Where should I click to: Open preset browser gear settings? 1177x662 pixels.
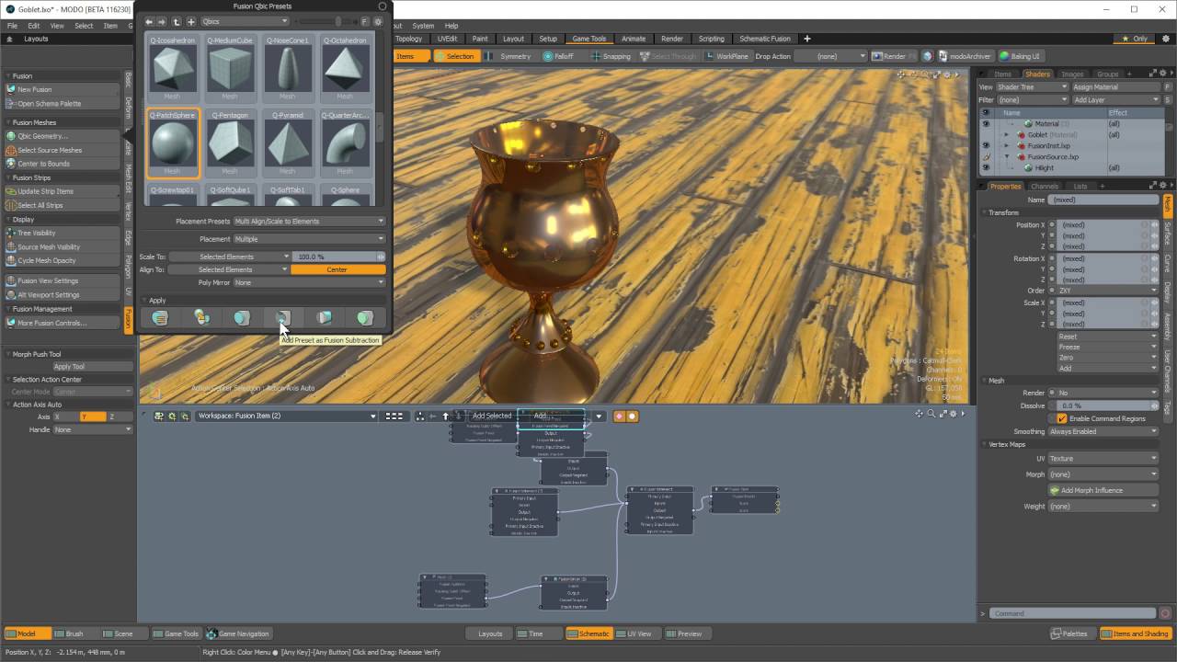pyautogui.click(x=378, y=21)
